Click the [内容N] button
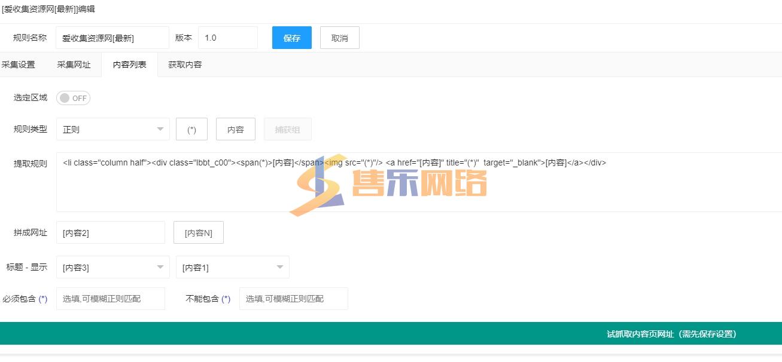The width and height of the screenshot is (782, 362). 199,232
